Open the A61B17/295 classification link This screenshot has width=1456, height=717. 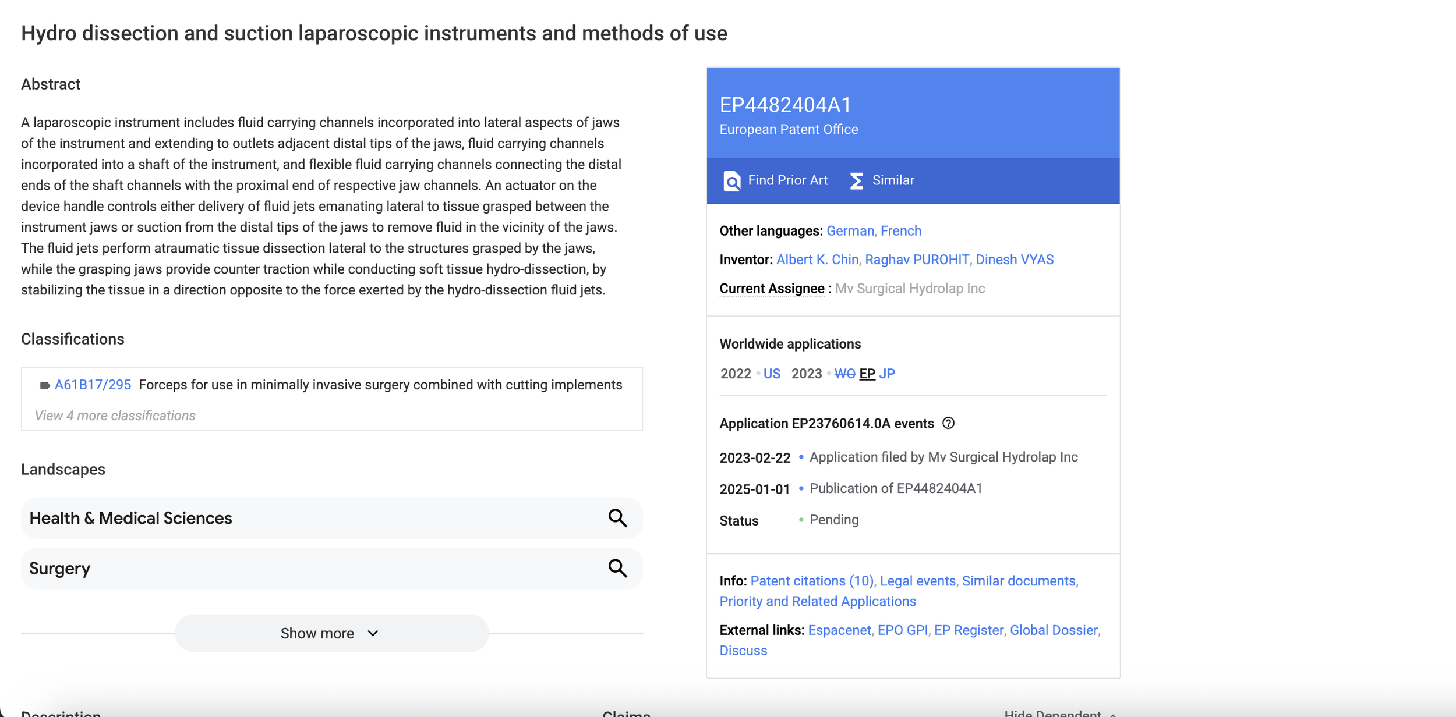pos(93,385)
